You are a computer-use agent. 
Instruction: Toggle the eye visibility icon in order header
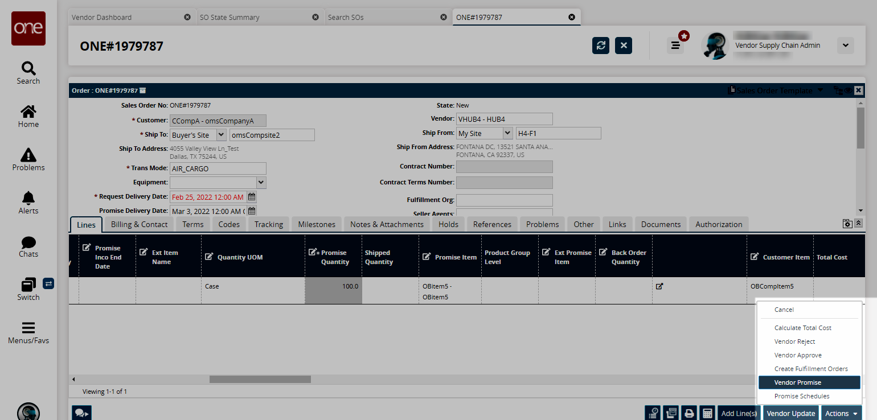point(848,90)
